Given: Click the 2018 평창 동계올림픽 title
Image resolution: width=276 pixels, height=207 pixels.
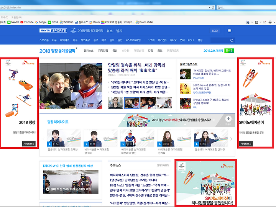Looking at the screenshot, I should pyautogui.click(x=58, y=51).
